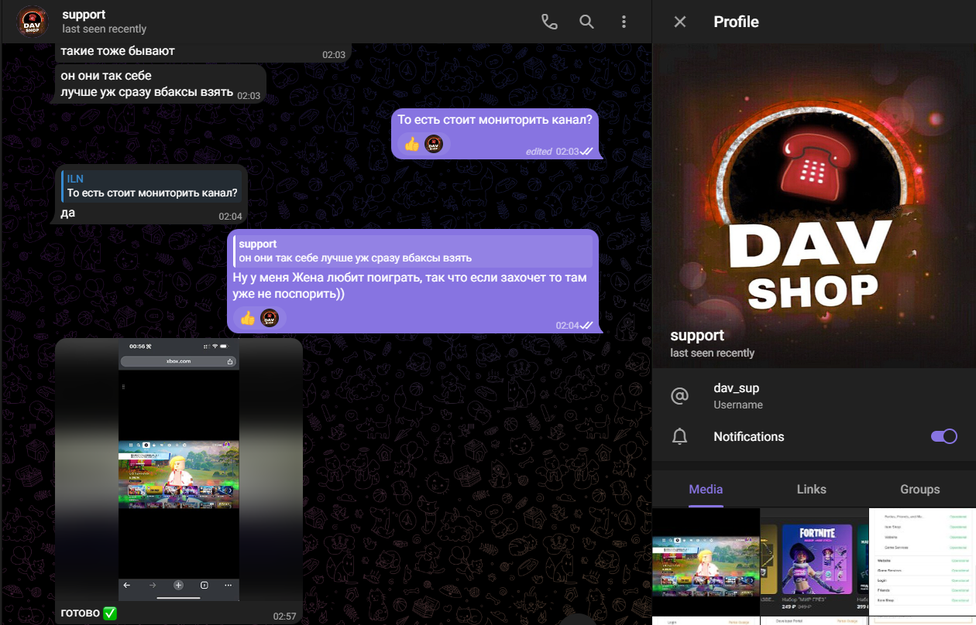Open search in this chat
The height and width of the screenshot is (625, 976).
(x=587, y=22)
